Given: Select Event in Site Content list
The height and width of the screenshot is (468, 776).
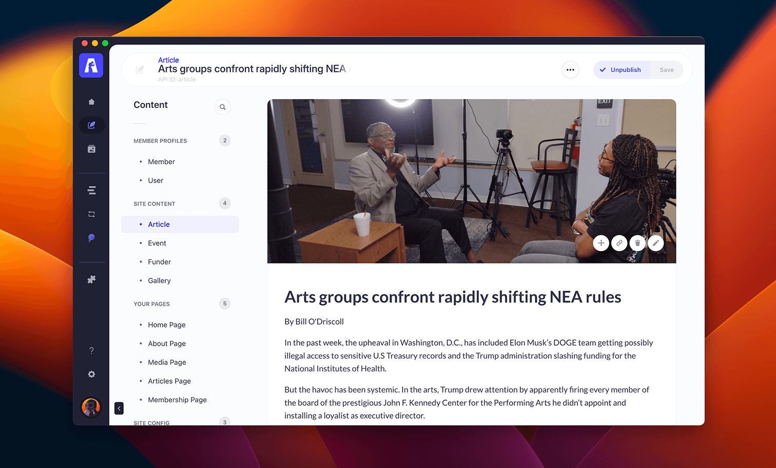Looking at the screenshot, I should [x=157, y=243].
